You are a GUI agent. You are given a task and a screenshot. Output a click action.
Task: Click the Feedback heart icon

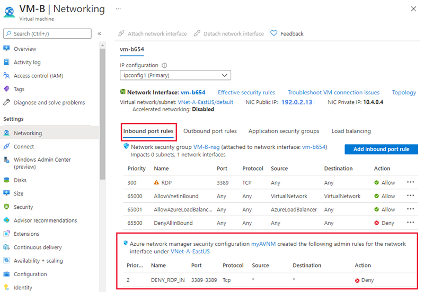(x=274, y=33)
